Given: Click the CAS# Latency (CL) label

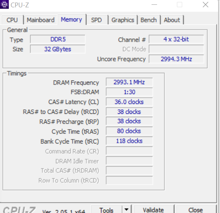Looking at the screenshot, I should (x=74, y=102).
